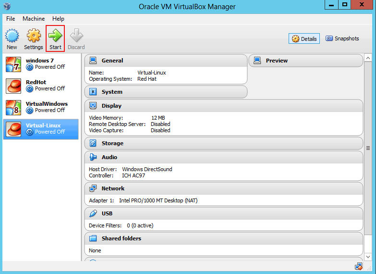Open the File menu

pyautogui.click(x=11, y=19)
